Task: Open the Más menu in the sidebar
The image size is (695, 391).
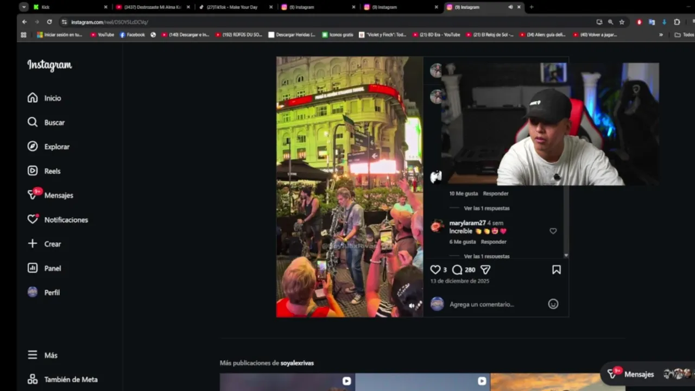Action: point(42,355)
